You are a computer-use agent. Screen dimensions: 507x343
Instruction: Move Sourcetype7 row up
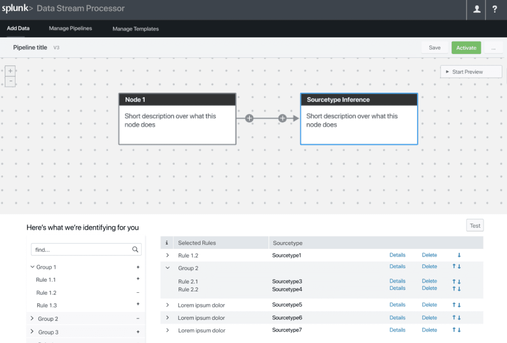click(454, 330)
